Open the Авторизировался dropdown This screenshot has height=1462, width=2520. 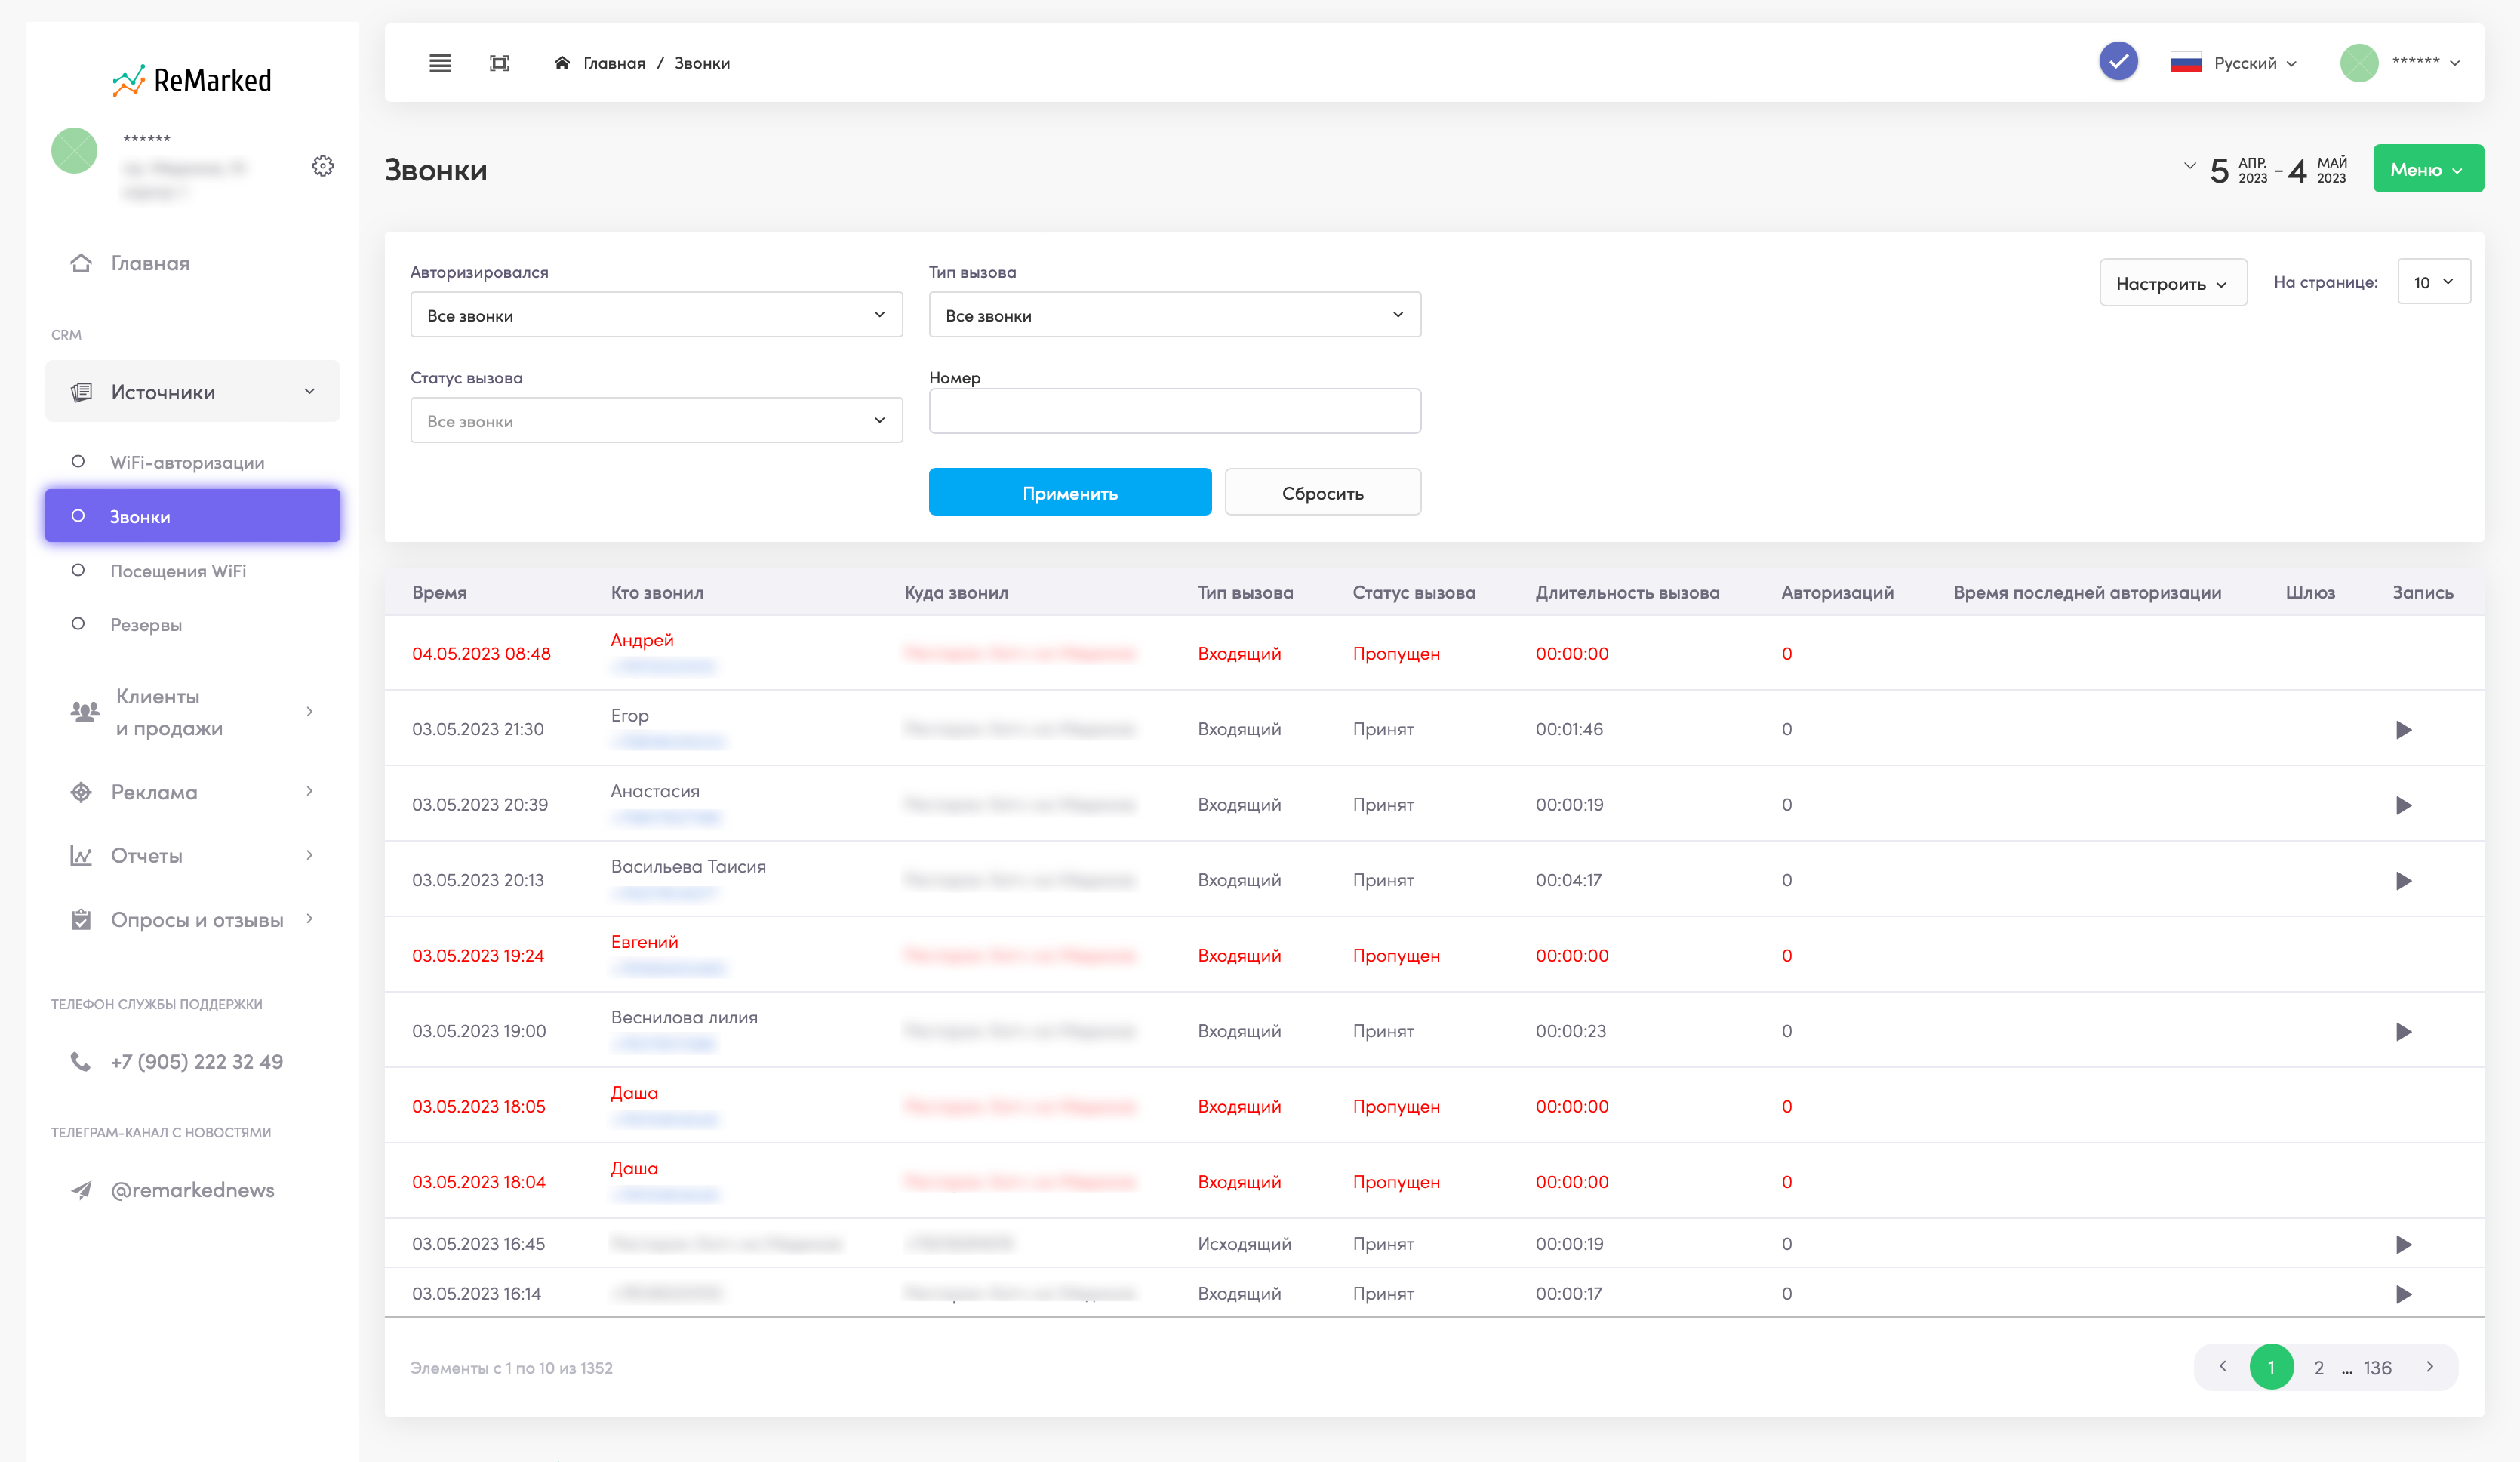coord(656,315)
